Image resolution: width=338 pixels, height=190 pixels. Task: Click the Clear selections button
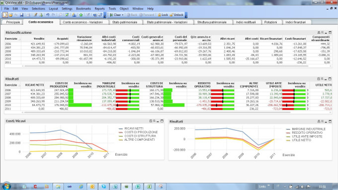tap(115, 15)
